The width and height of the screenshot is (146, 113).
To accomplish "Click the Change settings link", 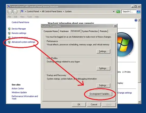I will [x=125, y=93].
